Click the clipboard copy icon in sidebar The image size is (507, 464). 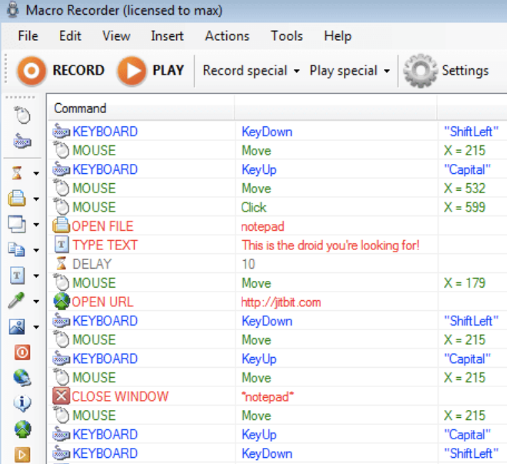(17, 249)
